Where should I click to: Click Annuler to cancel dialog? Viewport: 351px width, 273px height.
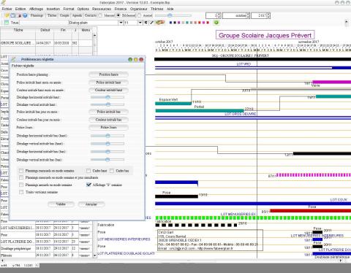point(91,204)
